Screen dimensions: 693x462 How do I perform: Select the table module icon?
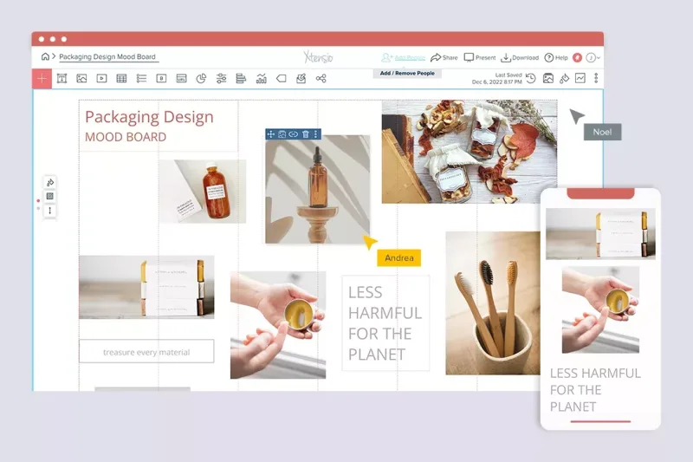pos(121,78)
